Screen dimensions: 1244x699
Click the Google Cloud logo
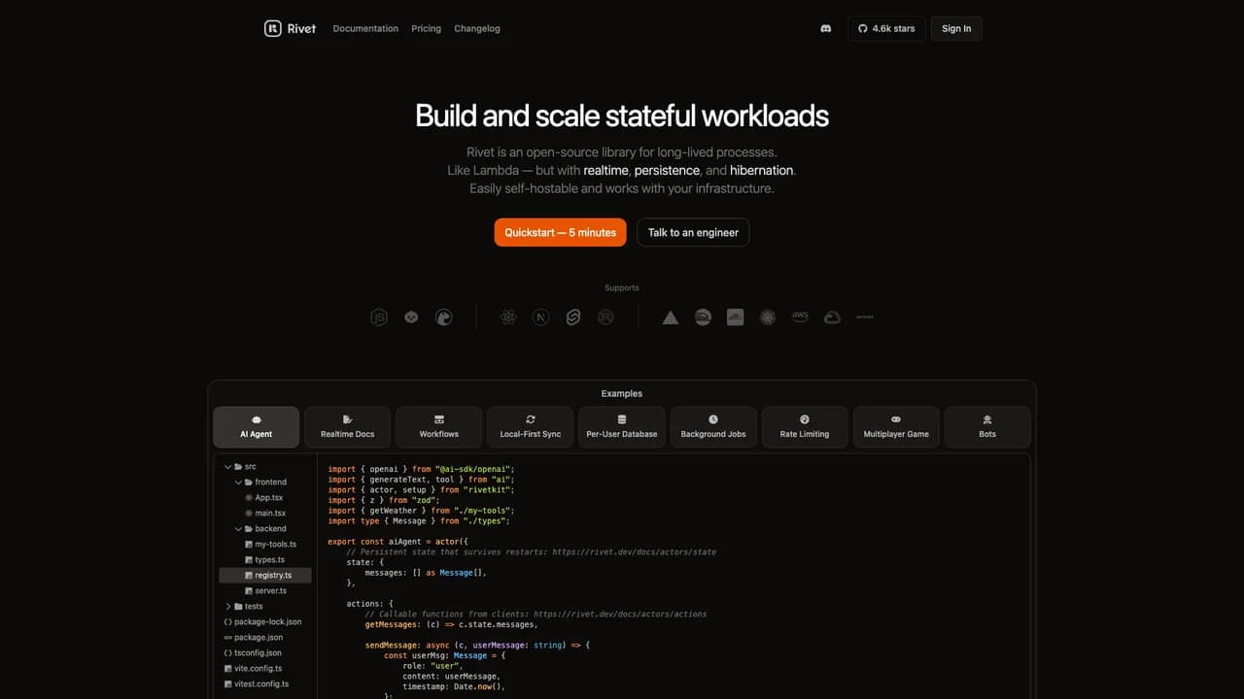tap(832, 317)
